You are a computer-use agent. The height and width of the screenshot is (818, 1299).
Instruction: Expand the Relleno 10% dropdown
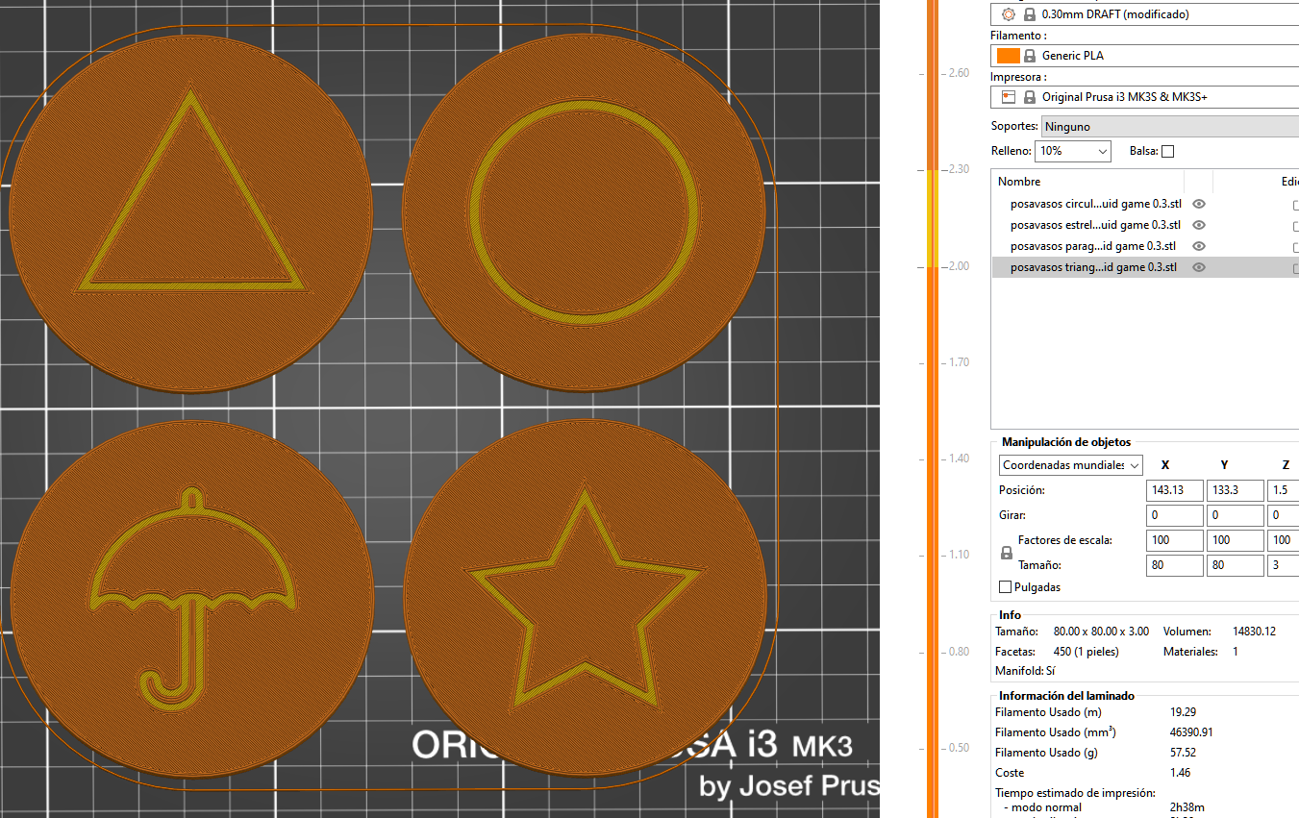pyautogui.click(x=1073, y=151)
